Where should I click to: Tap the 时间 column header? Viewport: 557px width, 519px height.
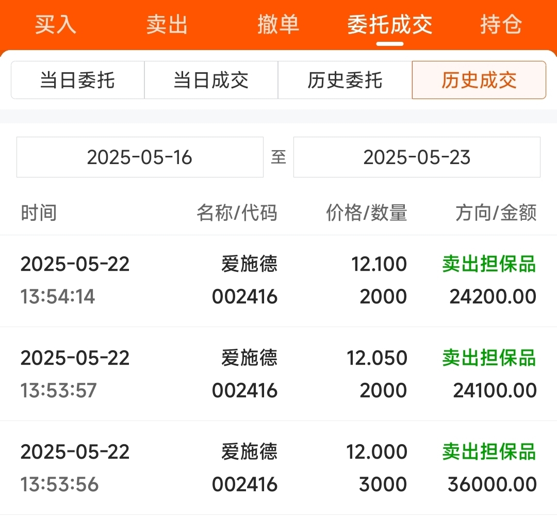39,213
